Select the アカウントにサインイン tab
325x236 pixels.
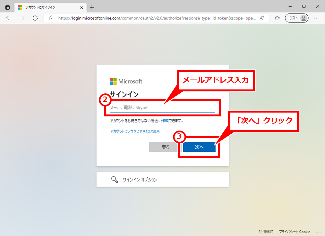(51, 8)
